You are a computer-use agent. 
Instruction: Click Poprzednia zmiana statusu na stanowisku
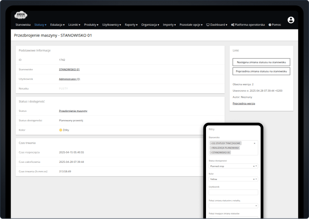(x=261, y=72)
